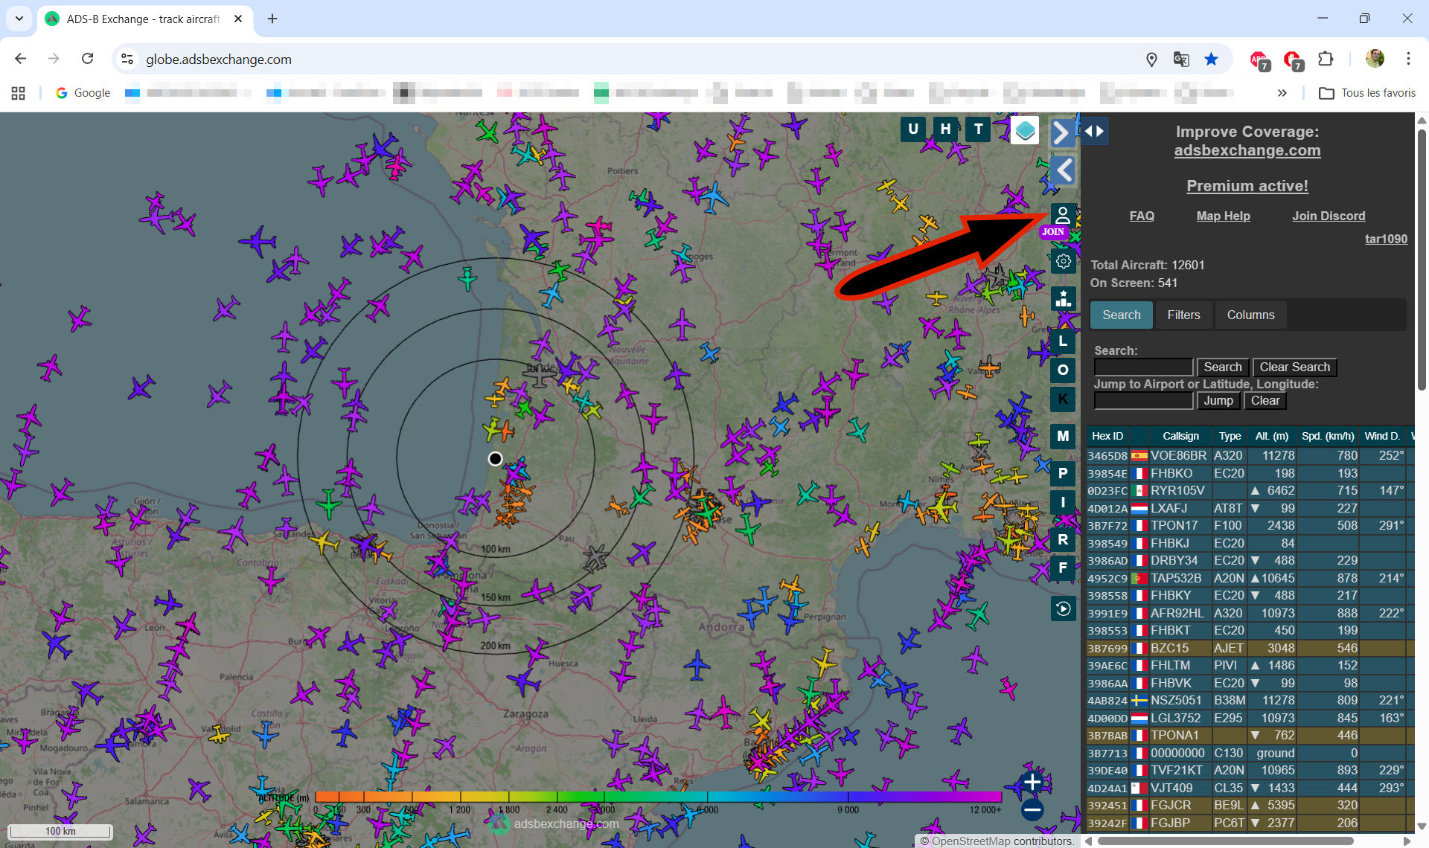Switch to the Filters tab

1183,315
